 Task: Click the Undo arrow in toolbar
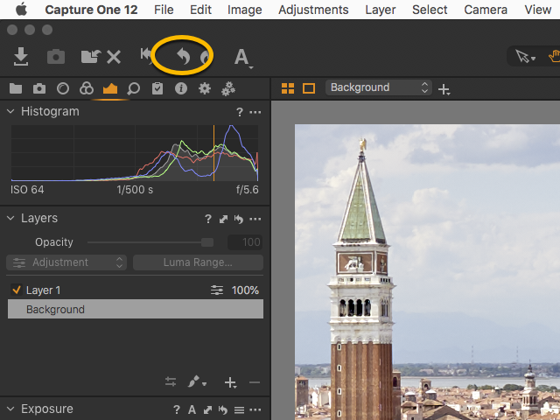183,57
